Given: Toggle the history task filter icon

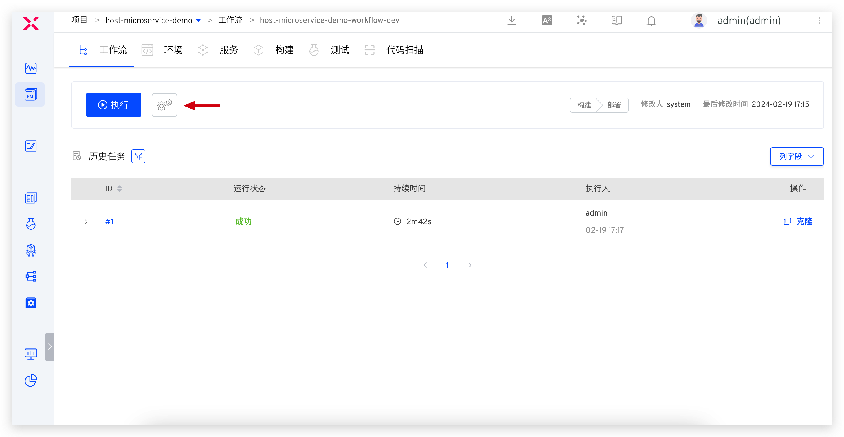Looking at the screenshot, I should pyautogui.click(x=138, y=156).
